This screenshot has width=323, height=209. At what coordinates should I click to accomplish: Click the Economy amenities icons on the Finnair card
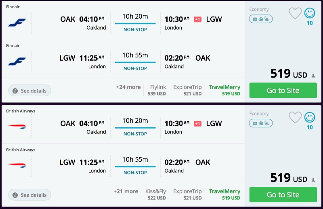point(261,19)
